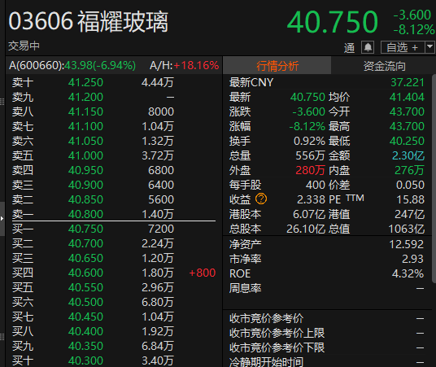Screen dimensions: 436x367
Task: Click the right panel vertical scrollbar
Action: tap(434, 178)
